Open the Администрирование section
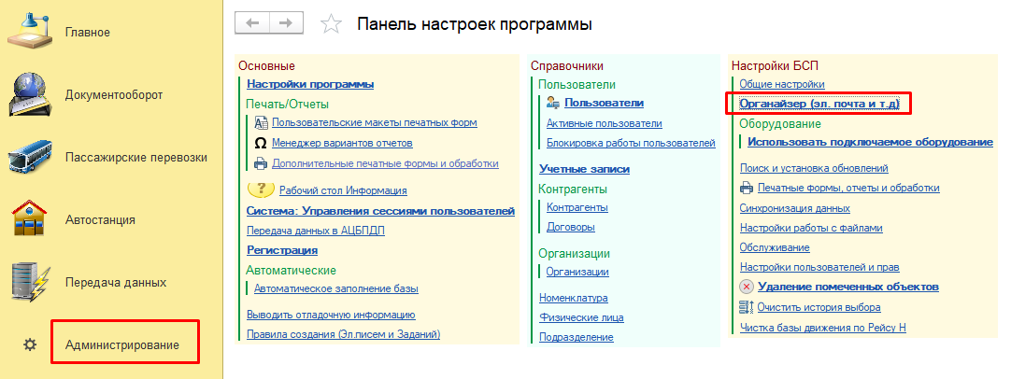The image size is (1011, 379). point(121,345)
